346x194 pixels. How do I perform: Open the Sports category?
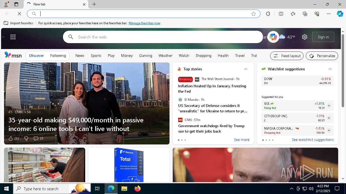(96, 56)
